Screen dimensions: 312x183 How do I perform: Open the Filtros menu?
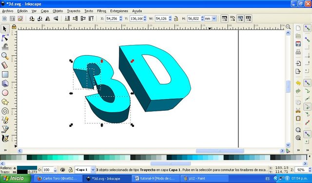click(x=101, y=11)
